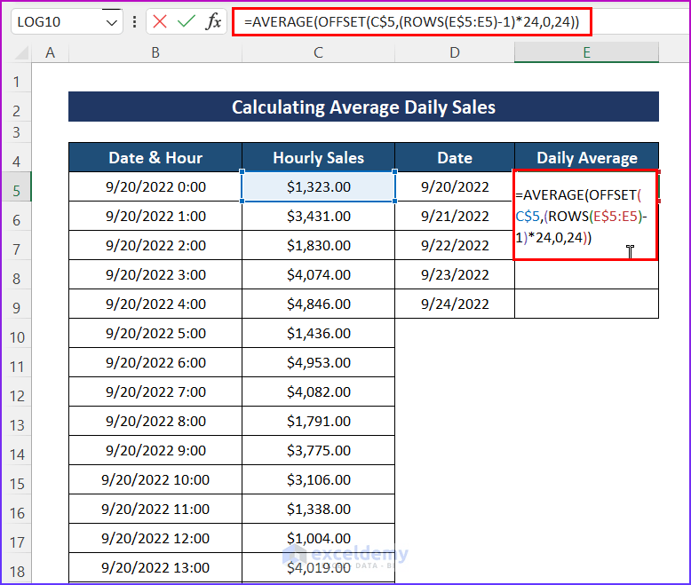Select cell with $4,082.00

click(x=318, y=391)
